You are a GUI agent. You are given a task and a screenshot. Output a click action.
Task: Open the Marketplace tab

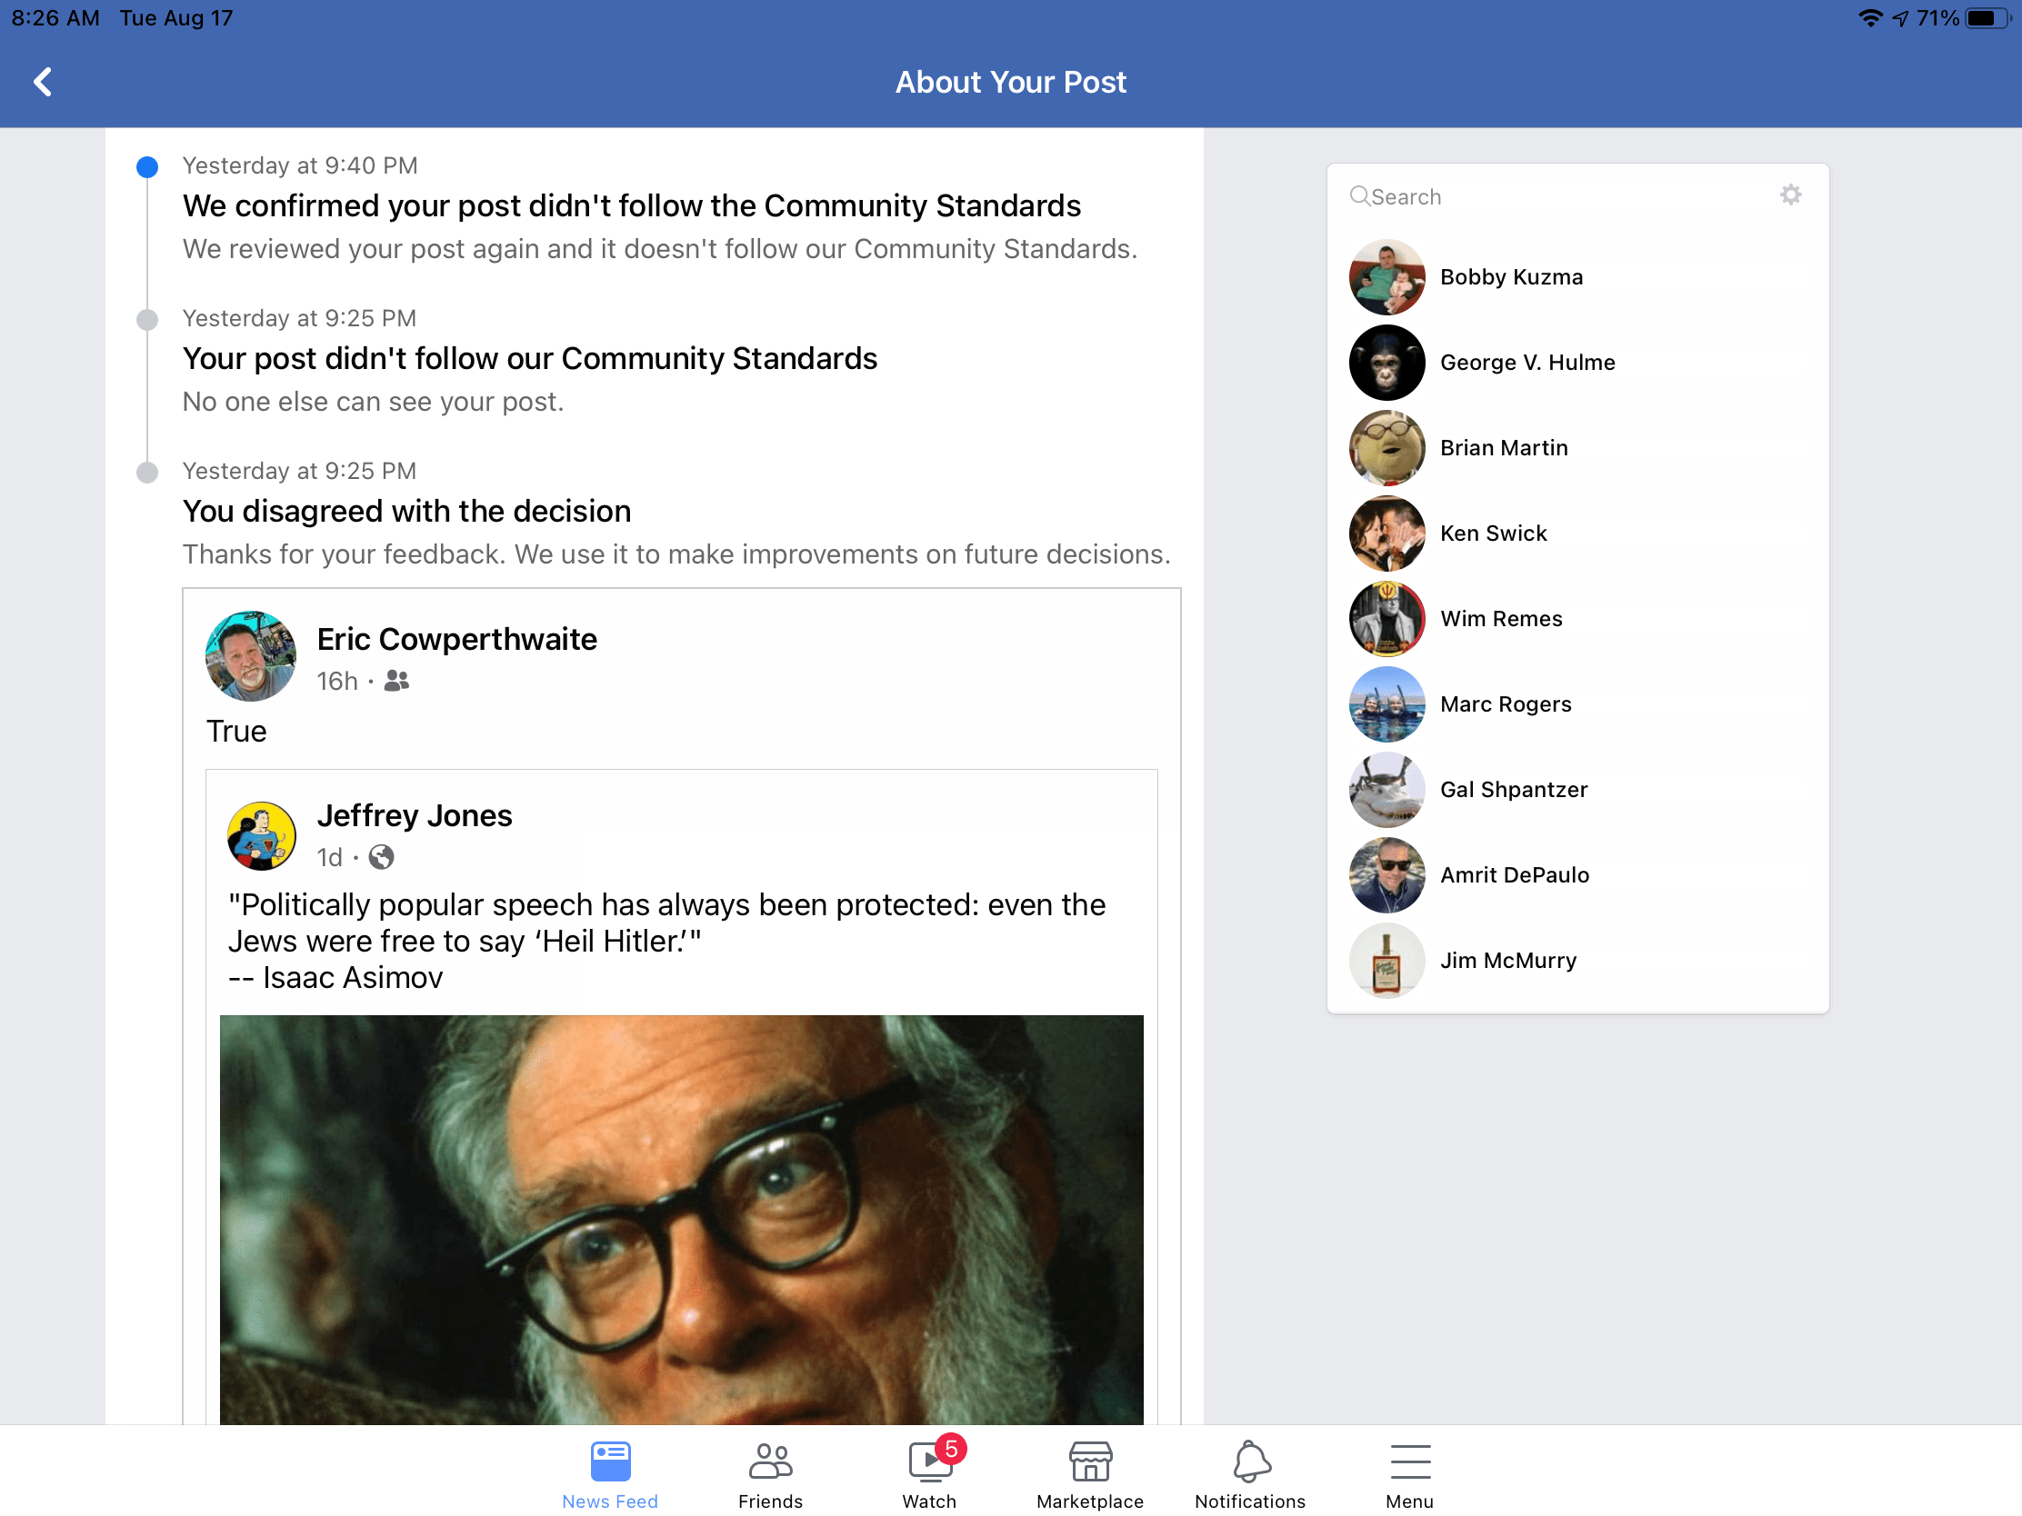1088,1473
